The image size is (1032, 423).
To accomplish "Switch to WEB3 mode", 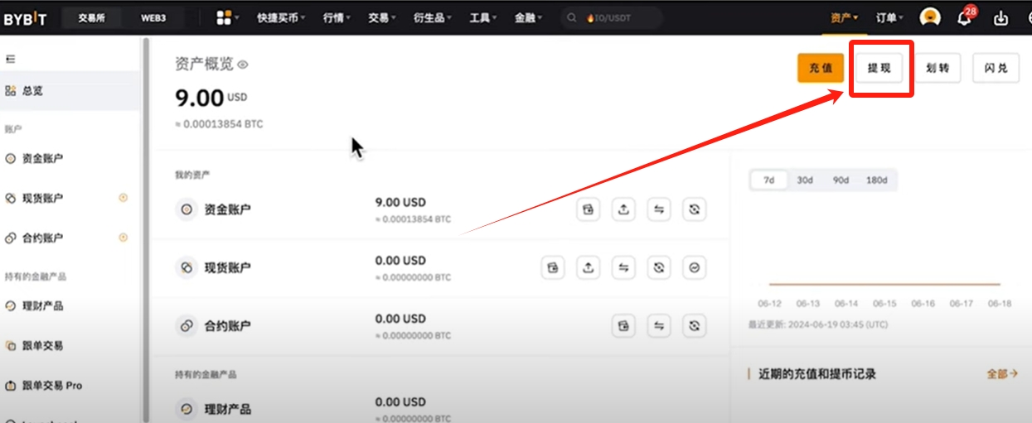I will pyautogui.click(x=153, y=18).
